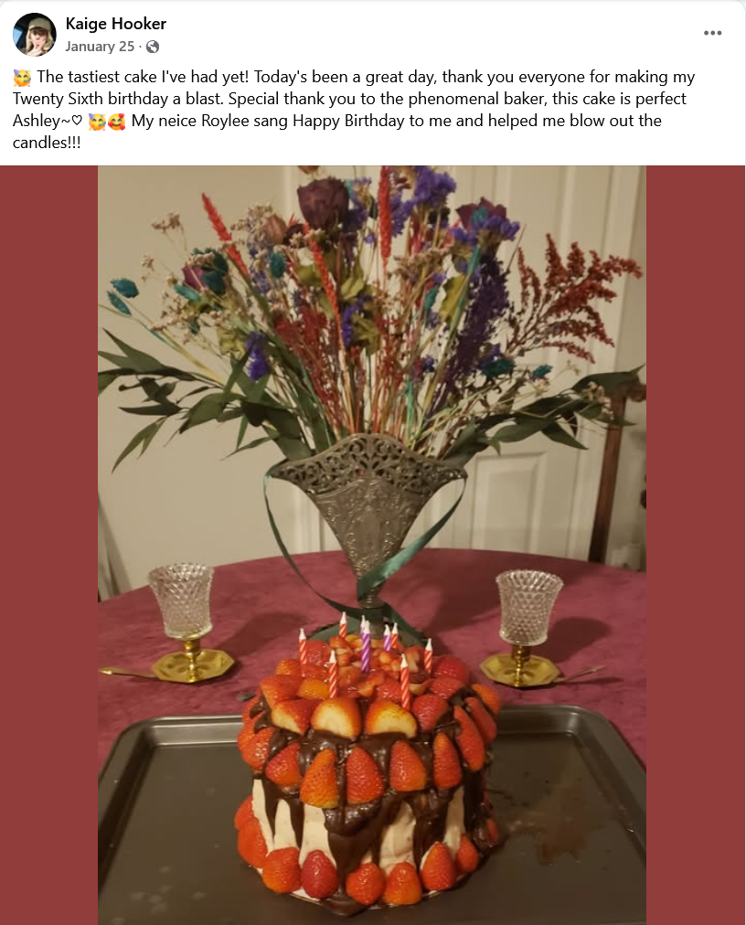Viewport: 746px width, 925px height.
Task: Click the maroon bar right of photo
Action: point(696,545)
